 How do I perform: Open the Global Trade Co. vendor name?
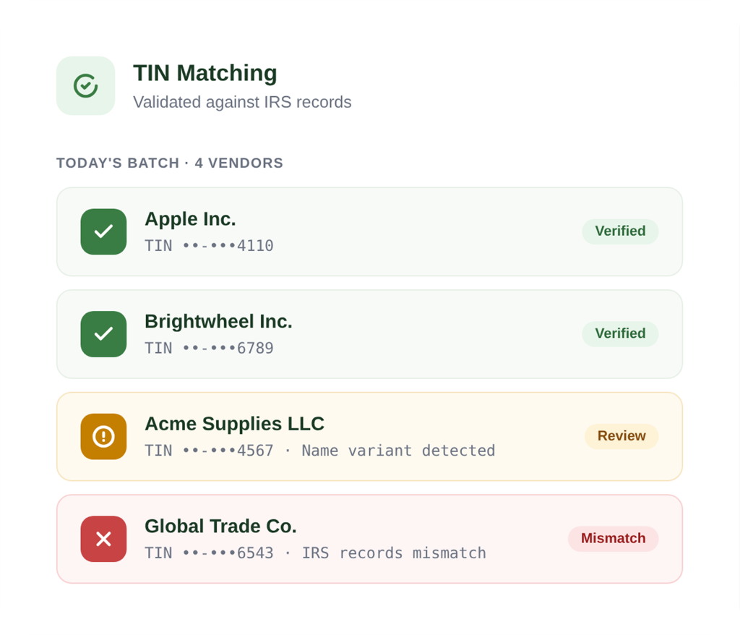[220, 527]
